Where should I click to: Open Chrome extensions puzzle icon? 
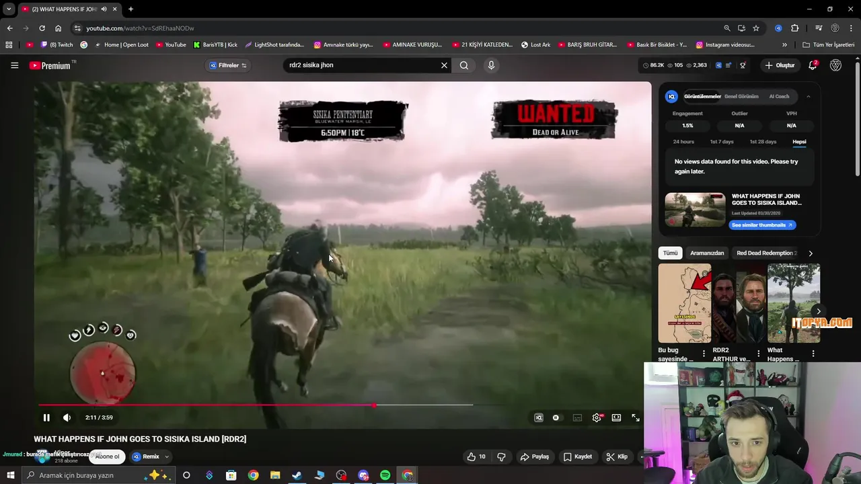(x=794, y=28)
